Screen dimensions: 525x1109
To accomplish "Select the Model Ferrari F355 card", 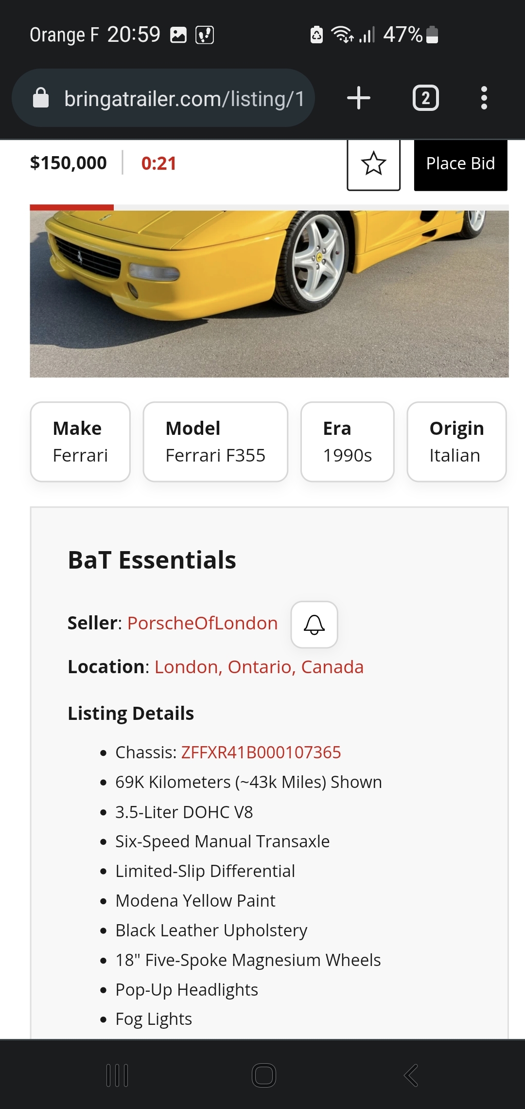I will click(215, 442).
